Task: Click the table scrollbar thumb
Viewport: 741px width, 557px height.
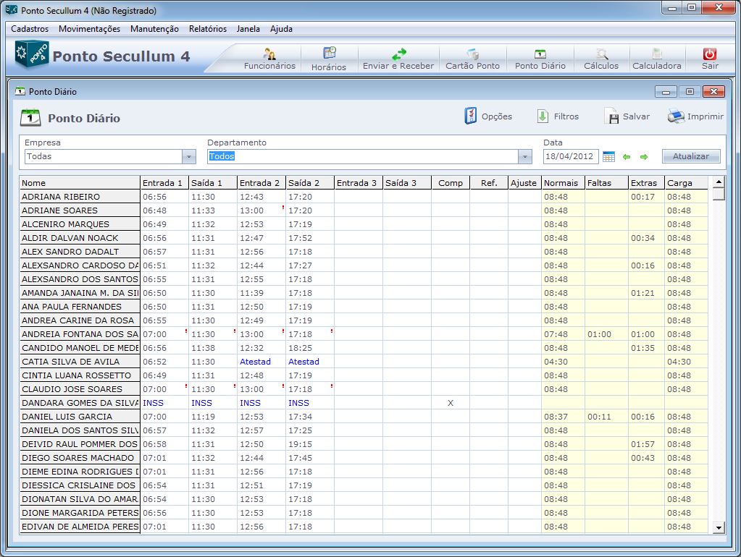Action: (719, 194)
